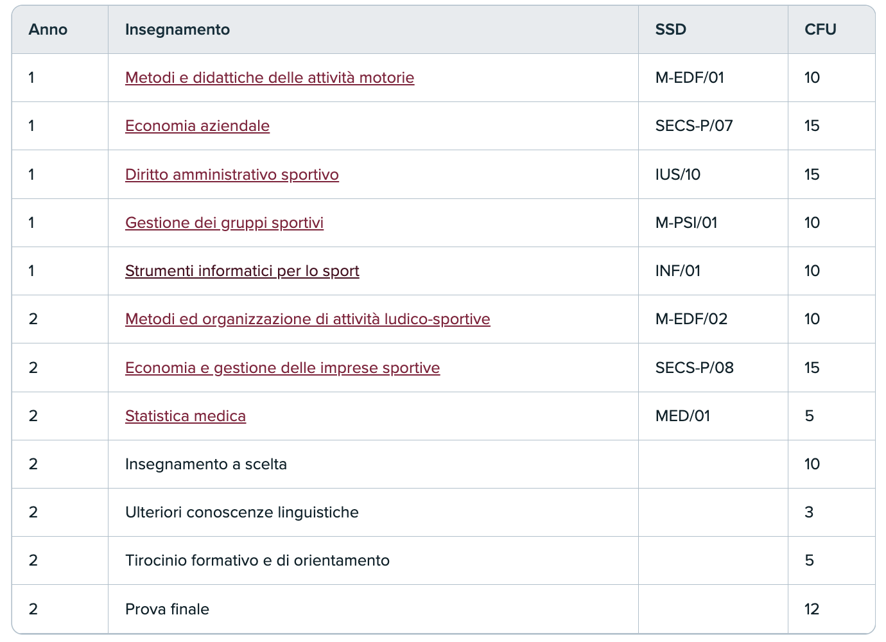The height and width of the screenshot is (642, 886).
Task: Click the Prova finale row label
Action: (x=167, y=609)
